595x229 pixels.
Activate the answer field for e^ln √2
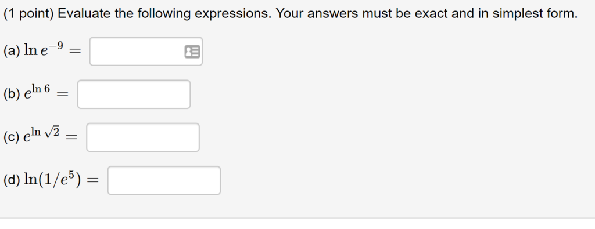point(143,137)
